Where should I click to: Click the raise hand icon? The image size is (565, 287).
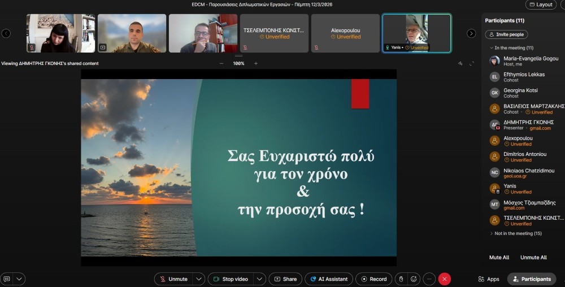(401, 279)
